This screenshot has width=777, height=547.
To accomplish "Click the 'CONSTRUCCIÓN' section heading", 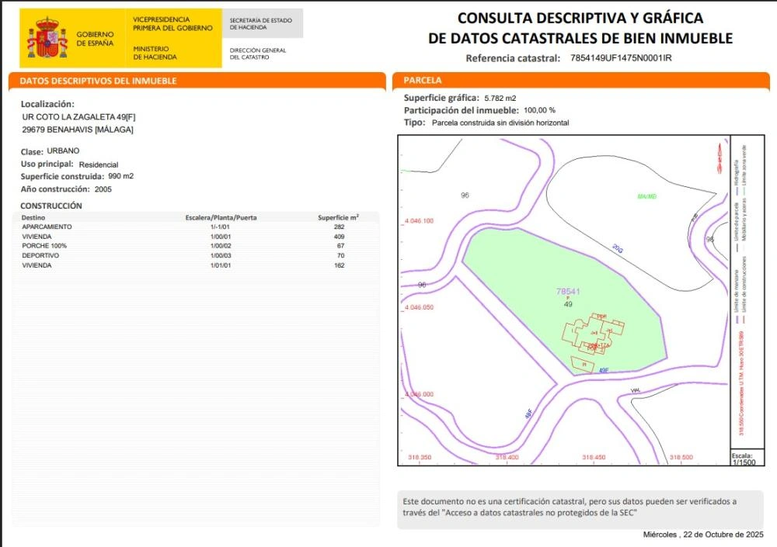I will tap(51, 206).
